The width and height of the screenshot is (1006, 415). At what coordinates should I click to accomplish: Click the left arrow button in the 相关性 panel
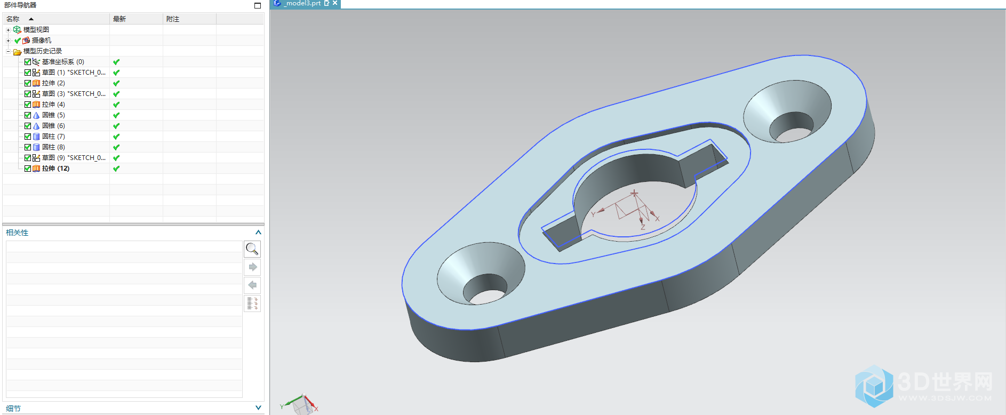coord(252,285)
